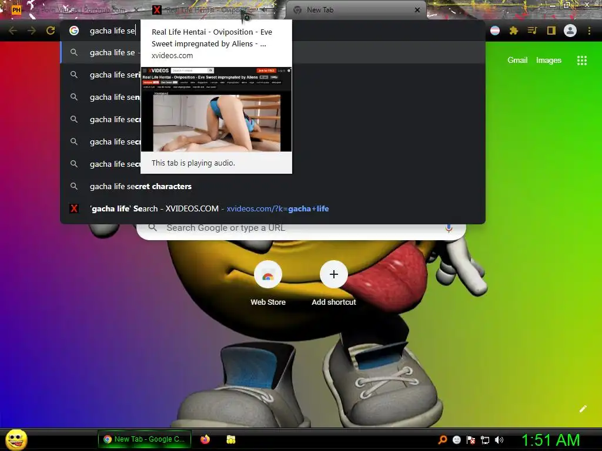
Task: Click the magnifier icon in the Google search box
Action: 153,228
